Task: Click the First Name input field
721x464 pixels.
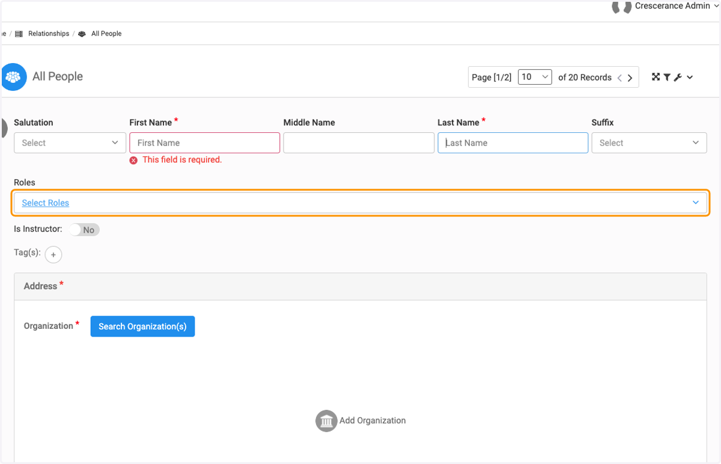Action: tap(205, 143)
